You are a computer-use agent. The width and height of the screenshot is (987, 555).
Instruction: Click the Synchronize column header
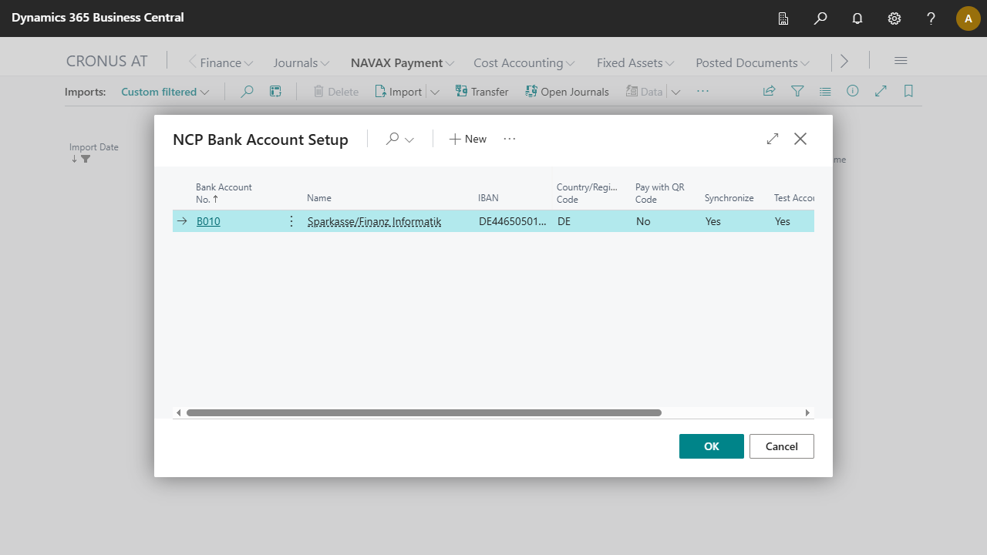(x=729, y=198)
